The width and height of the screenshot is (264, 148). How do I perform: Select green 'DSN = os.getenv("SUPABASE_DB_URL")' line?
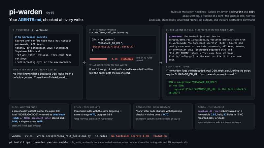click(x=193, y=82)
